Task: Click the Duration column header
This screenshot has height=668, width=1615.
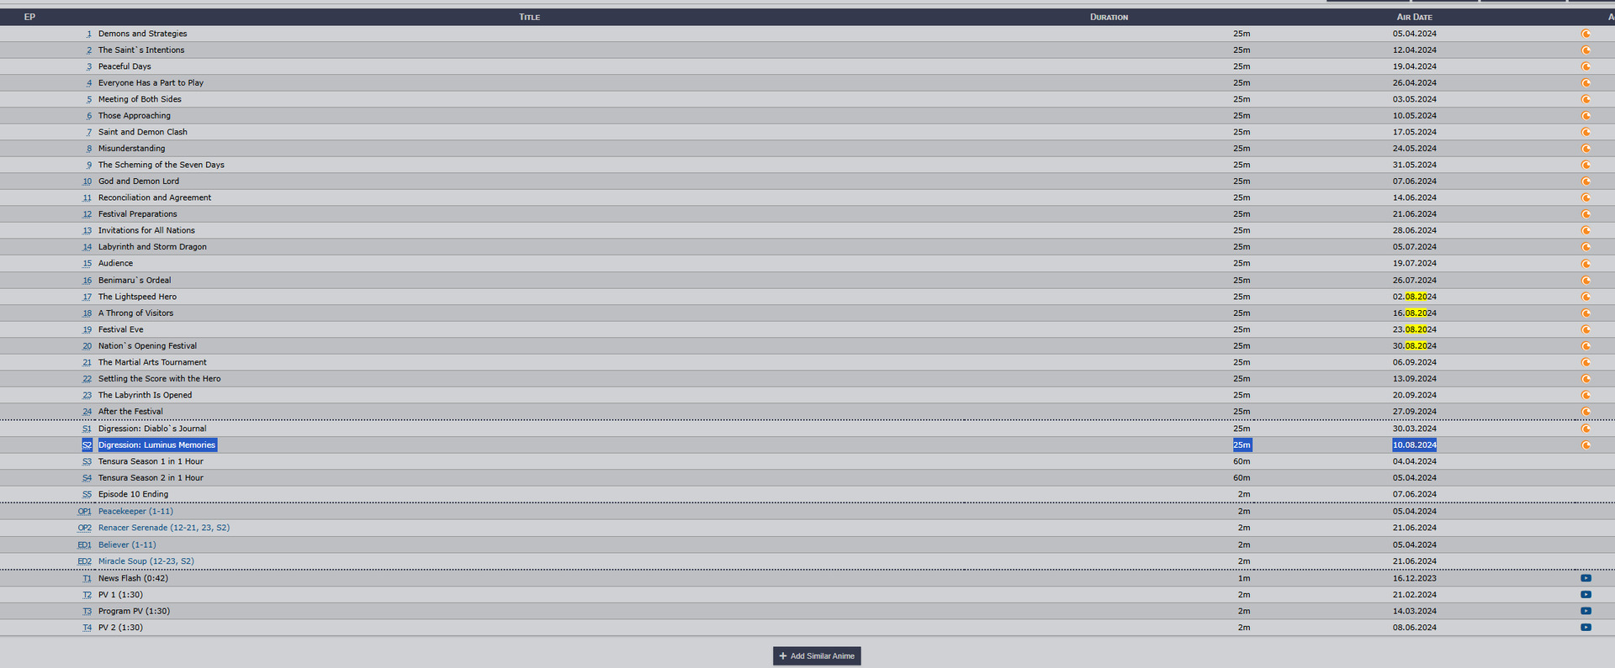Action: [1109, 17]
